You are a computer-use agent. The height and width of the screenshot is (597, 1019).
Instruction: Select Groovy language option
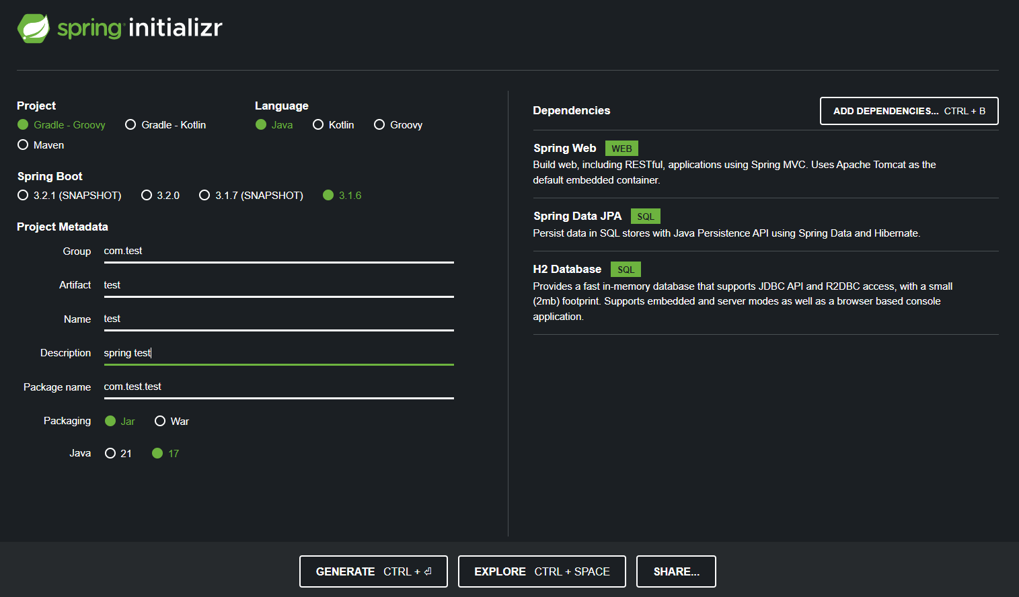click(x=398, y=125)
